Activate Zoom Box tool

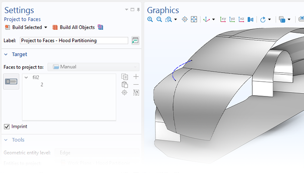coord(169,19)
